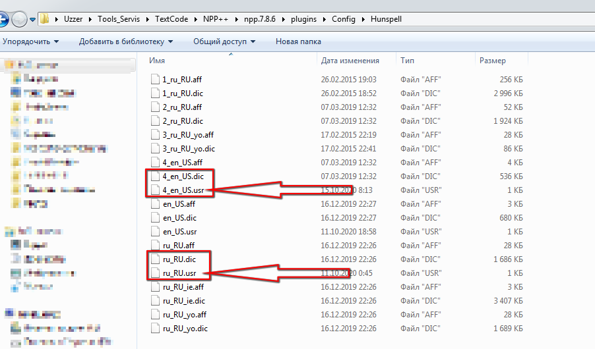Screen dimensions: 595x349
Task: Click the back navigation arrow button
Action: point(5,19)
